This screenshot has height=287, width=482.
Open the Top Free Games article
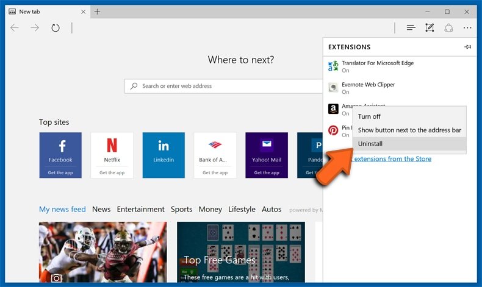pos(241,252)
